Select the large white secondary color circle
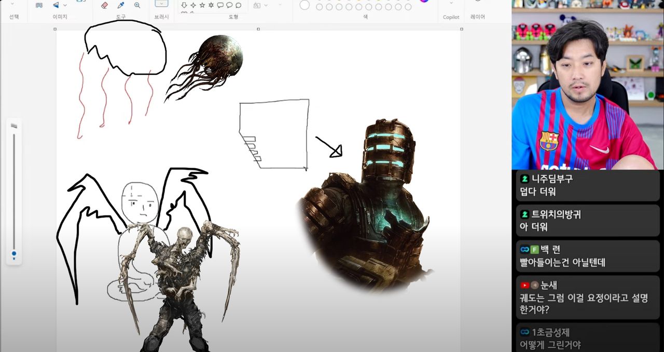The image size is (664, 352). [x=305, y=5]
